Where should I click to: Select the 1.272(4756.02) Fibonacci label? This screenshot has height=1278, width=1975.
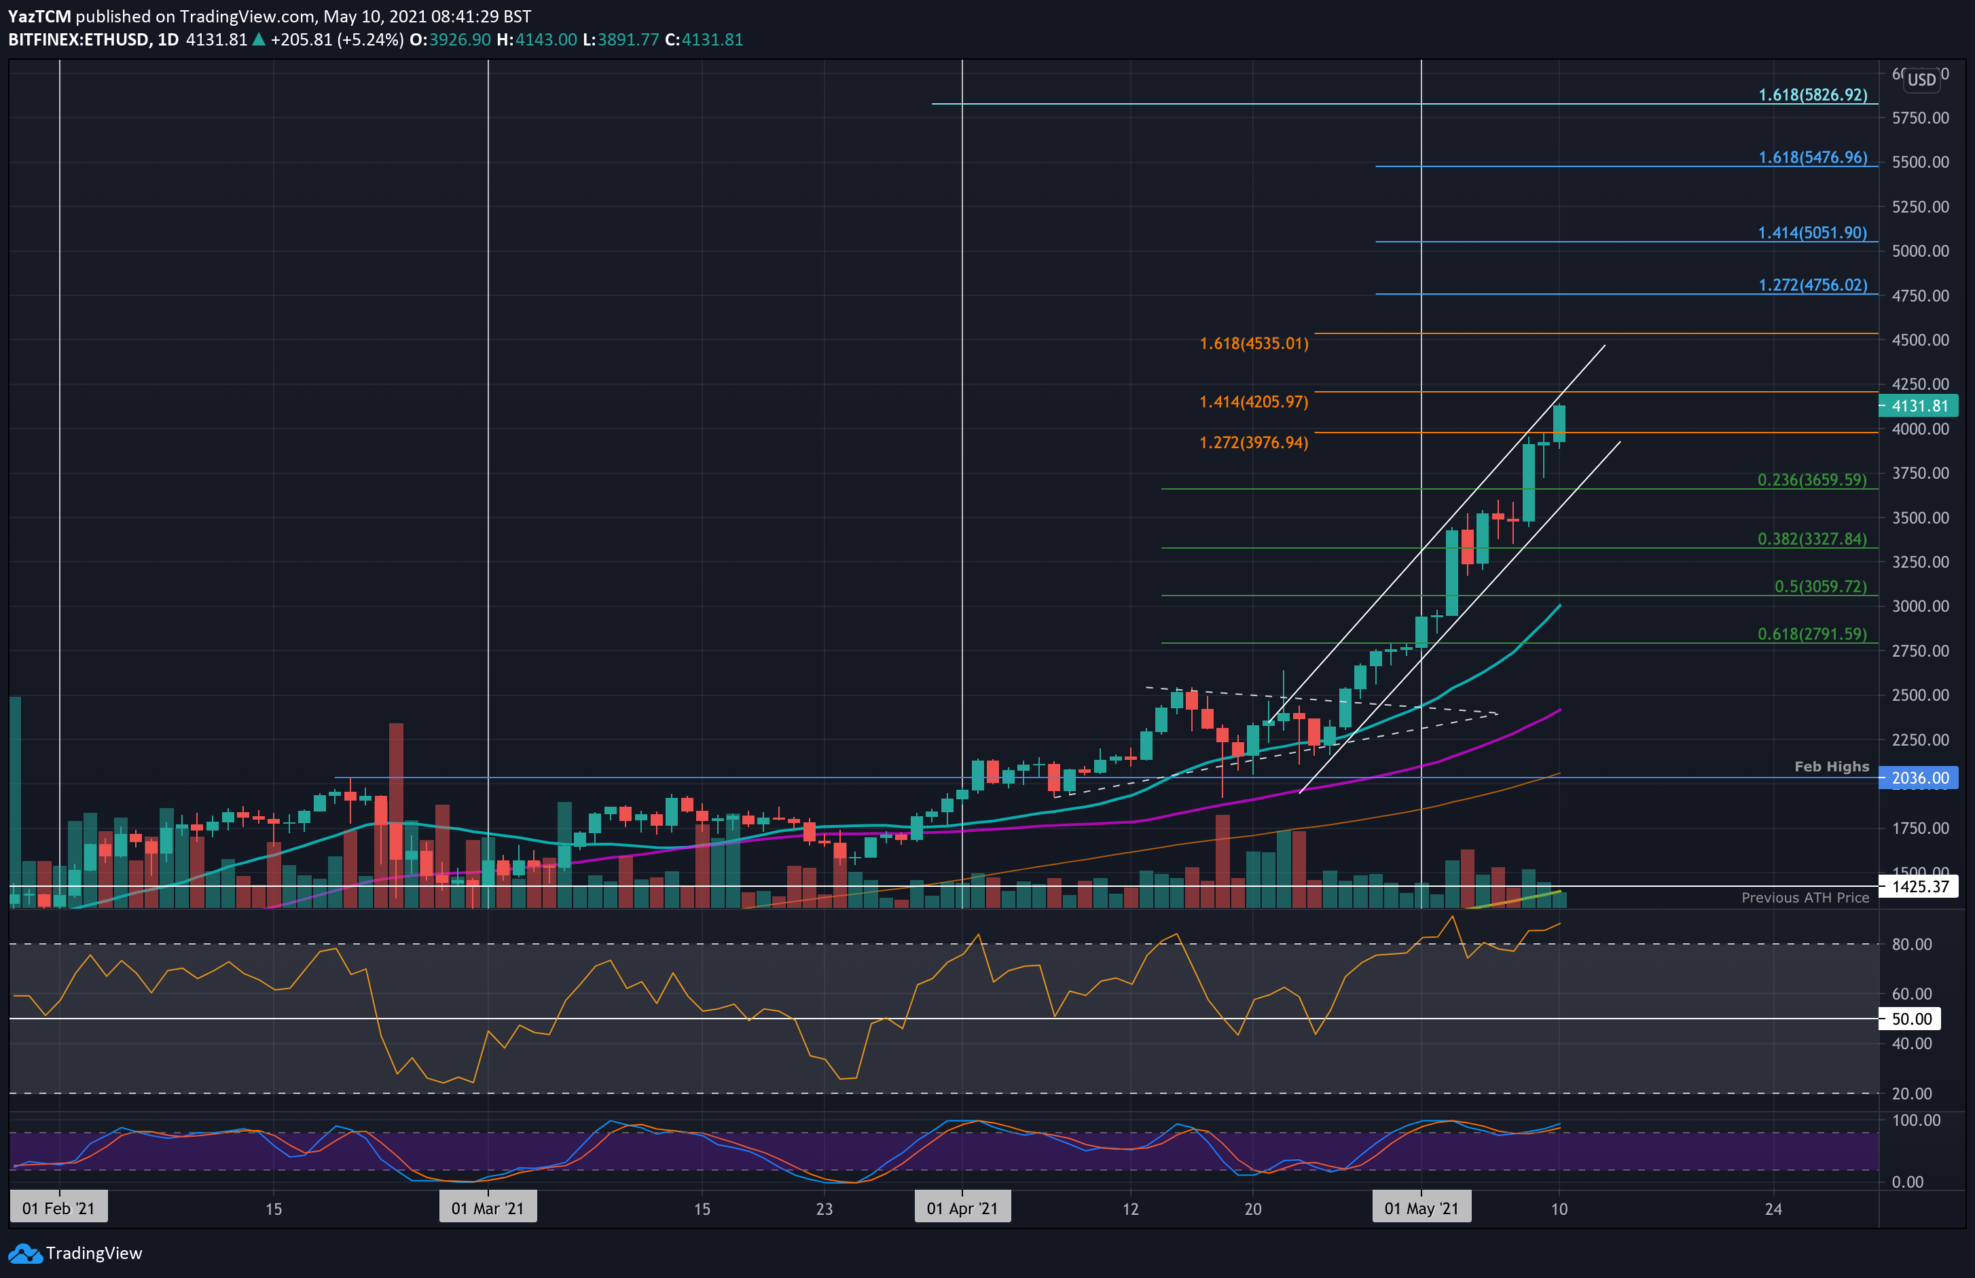[x=1813, y=285]
